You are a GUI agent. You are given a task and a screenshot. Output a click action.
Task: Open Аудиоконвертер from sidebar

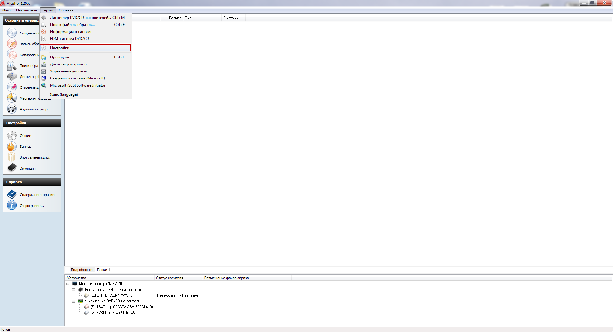tap(34, 109)
